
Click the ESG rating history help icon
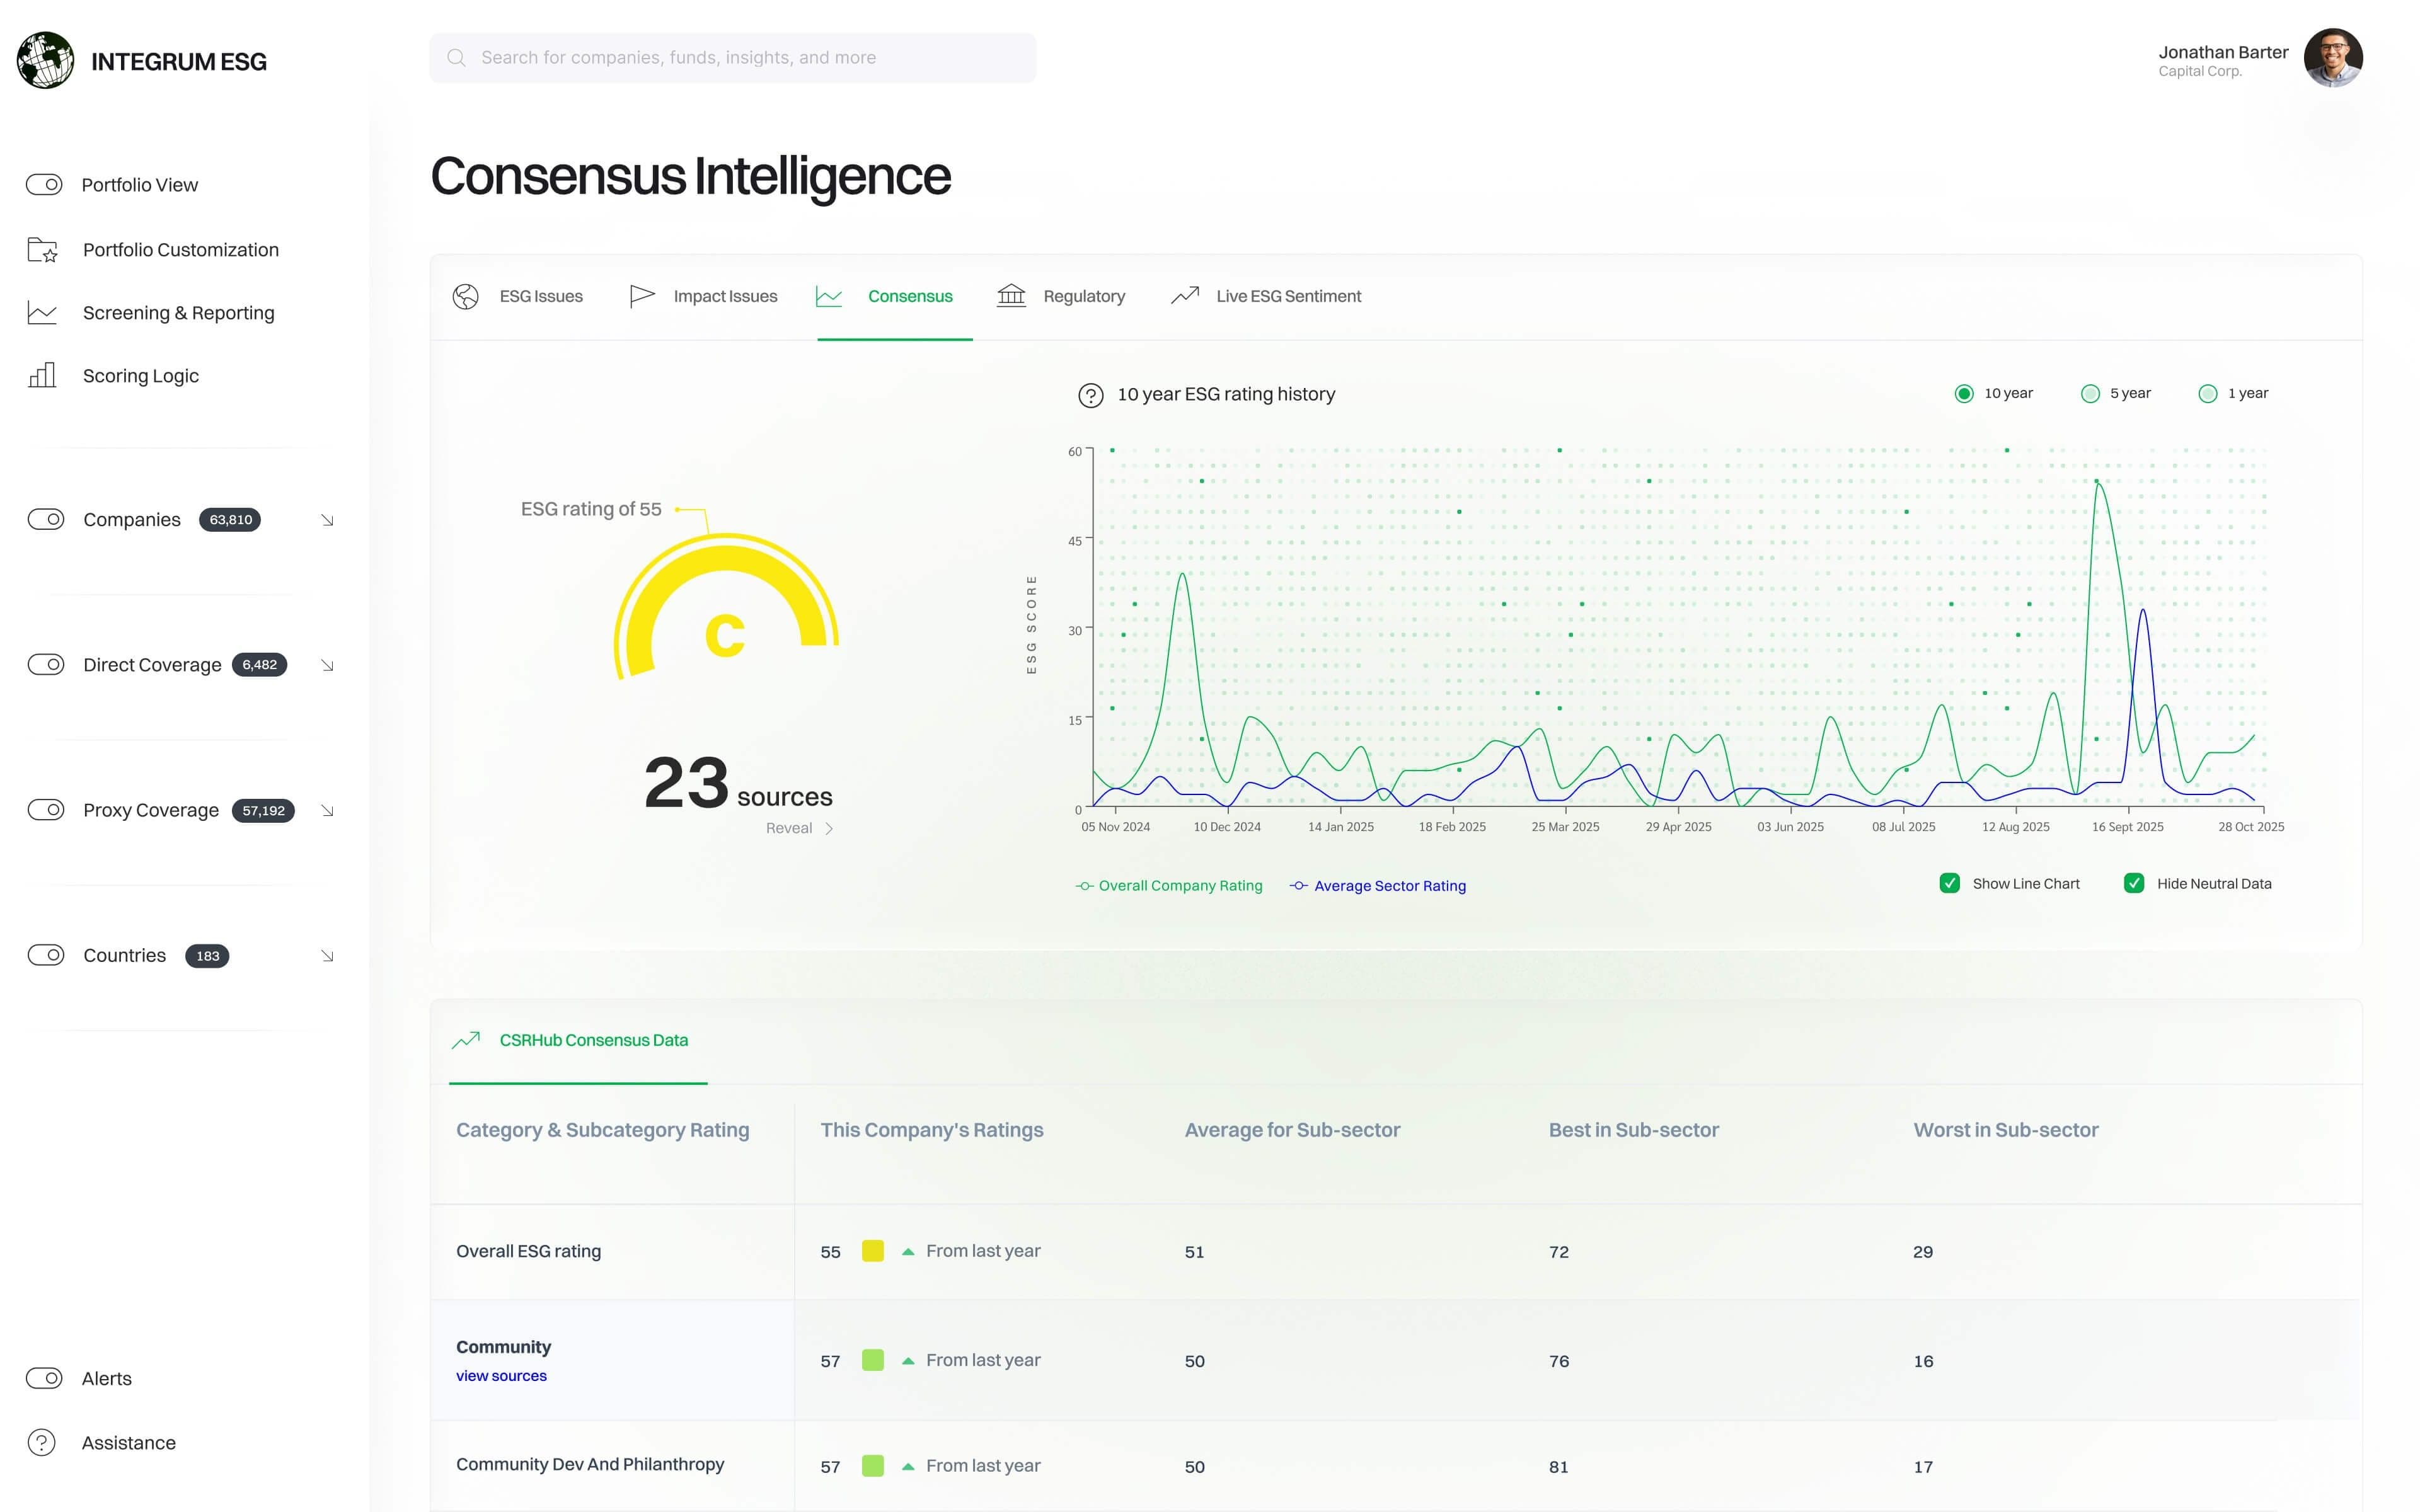tap(1090, 395)
